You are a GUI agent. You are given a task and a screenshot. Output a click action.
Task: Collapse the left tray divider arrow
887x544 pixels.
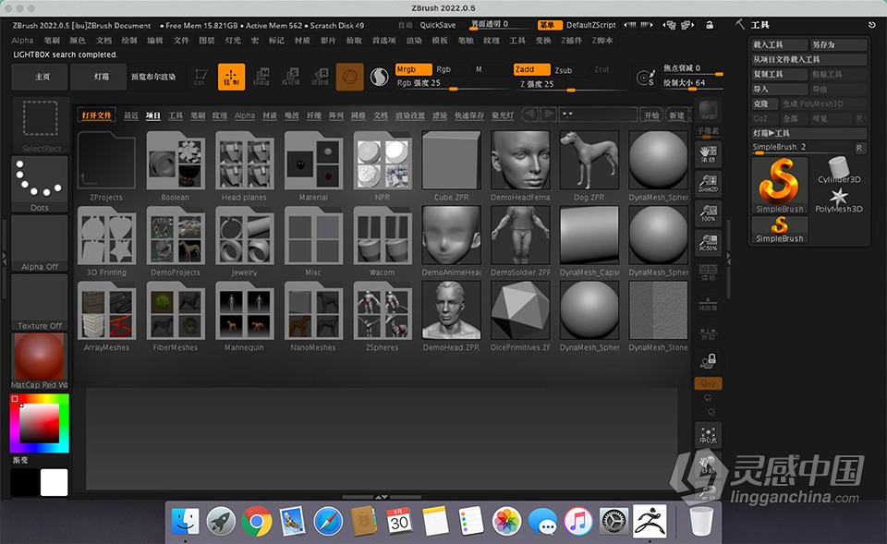coord(4,259)
